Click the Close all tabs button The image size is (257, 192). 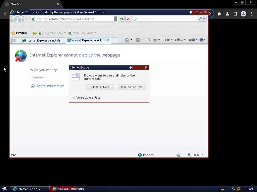point(100,87)
